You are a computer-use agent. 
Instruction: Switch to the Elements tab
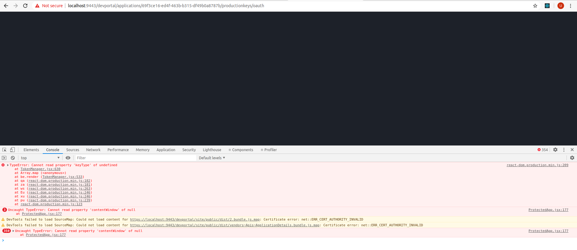point(31,150)
